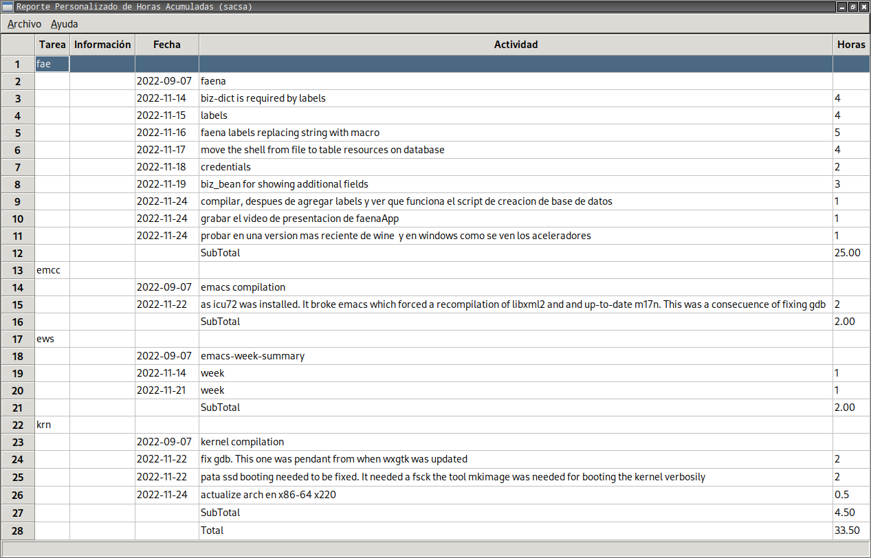The width and height of the screenshot is (871, 558).
Task: Click 'probar en una version mas reciente de wine' cell
Action: click(516, 236)
